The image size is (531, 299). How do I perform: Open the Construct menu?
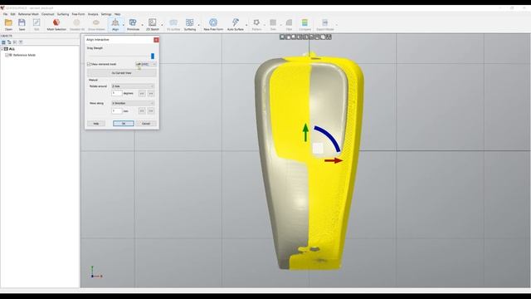coord(48,14)
